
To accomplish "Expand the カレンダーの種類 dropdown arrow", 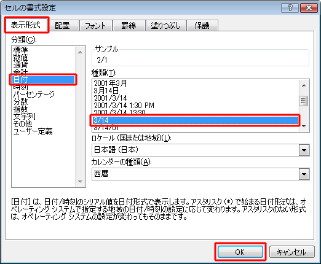I will pos(304,174).
